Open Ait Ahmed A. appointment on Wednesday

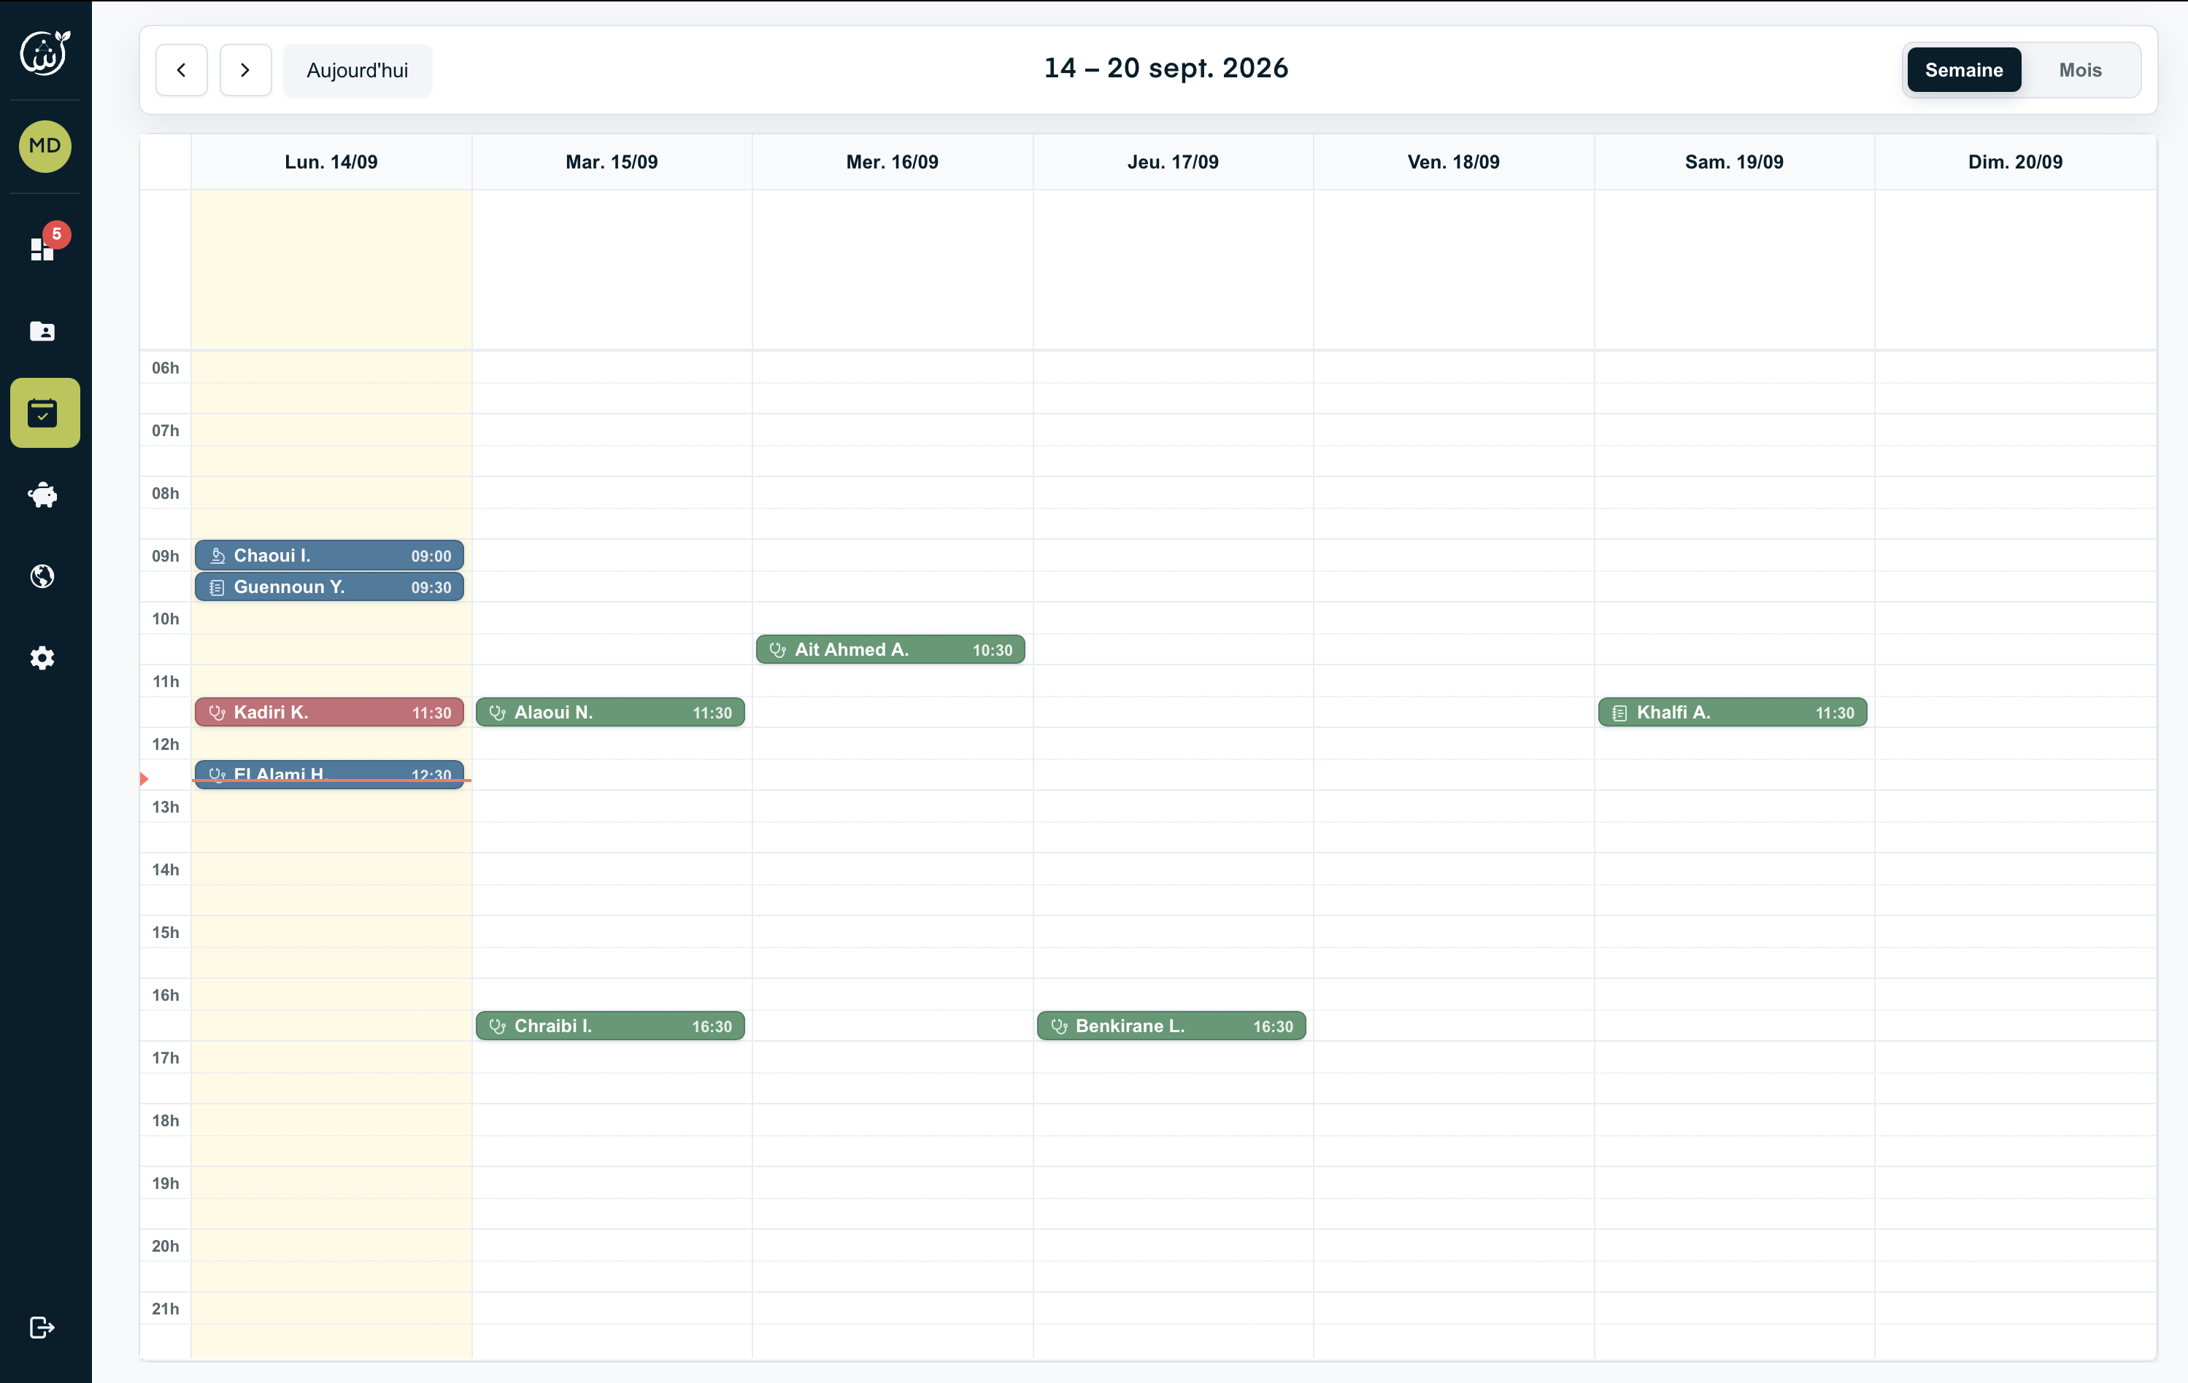point(890,649)
